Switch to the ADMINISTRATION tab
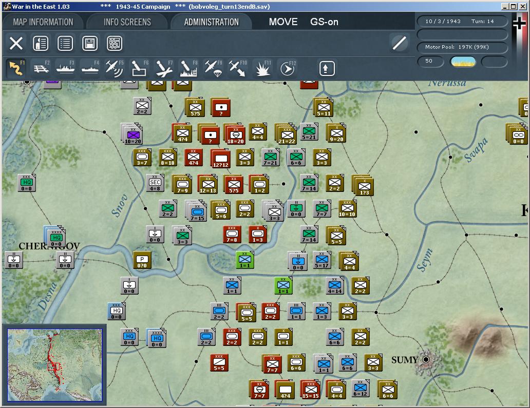530x408 pixels. click(211, 22)
